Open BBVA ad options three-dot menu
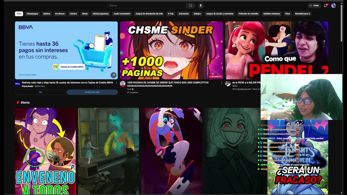The image size is (347, 195). (117, 83)
